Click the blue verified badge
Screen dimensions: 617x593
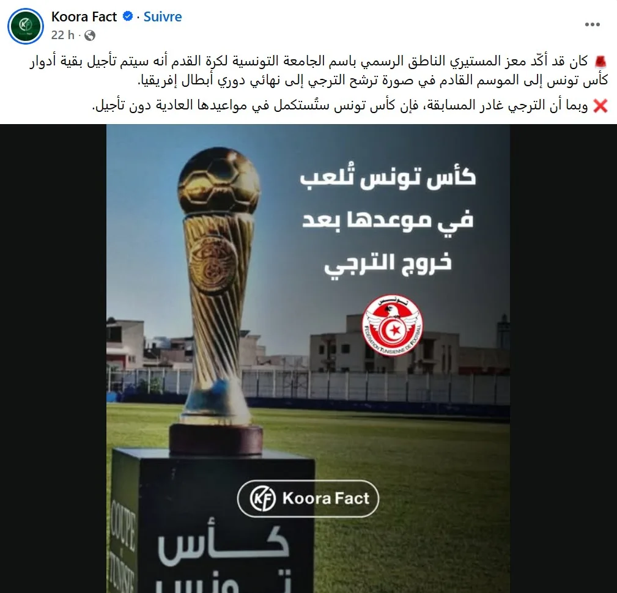[x=127, y=16]
